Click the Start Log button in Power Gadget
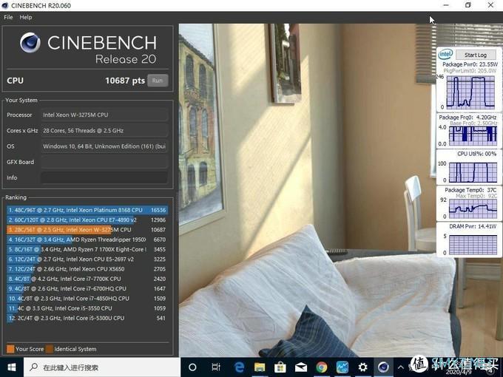 coord(476,55)
